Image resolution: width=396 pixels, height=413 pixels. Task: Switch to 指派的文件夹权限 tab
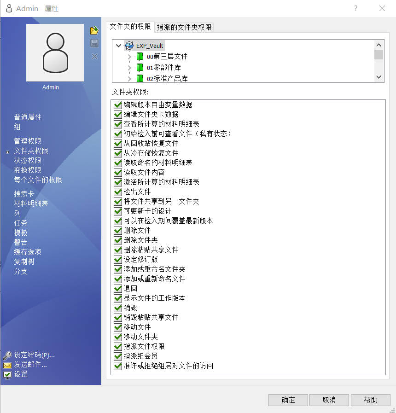184,27
